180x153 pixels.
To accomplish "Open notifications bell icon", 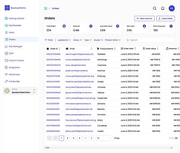I will click(x=163, y=8).
